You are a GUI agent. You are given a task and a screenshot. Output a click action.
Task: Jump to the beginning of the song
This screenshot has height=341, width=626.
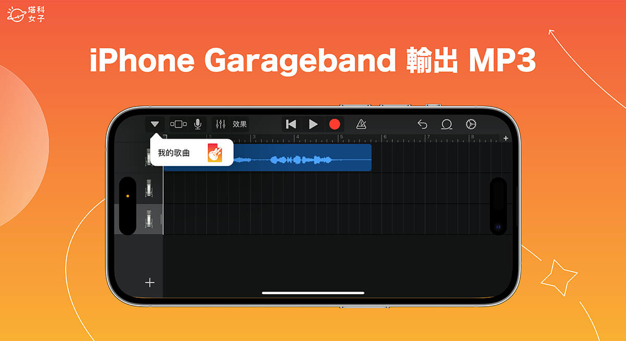pos(291,124)
